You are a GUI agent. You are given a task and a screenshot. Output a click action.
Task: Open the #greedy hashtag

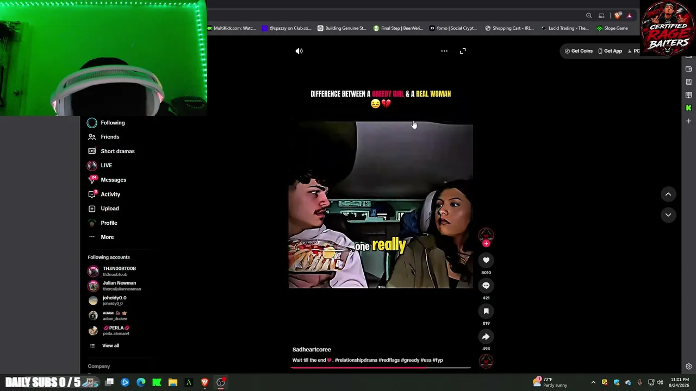point(410,360)
